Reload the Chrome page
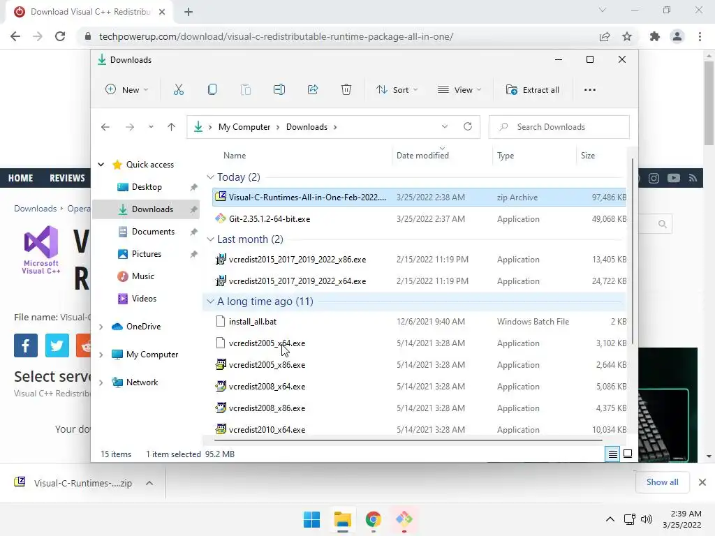Image resolution: width=715 pixels, height=536 pixels. click(x=60, y=36)
